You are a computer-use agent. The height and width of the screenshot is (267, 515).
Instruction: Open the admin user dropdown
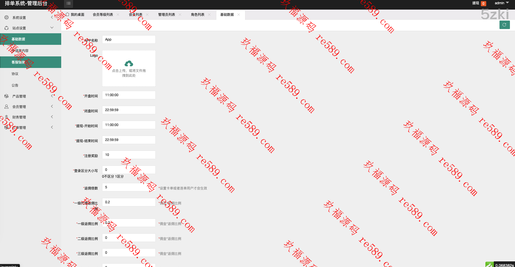[x=501, y=3]
